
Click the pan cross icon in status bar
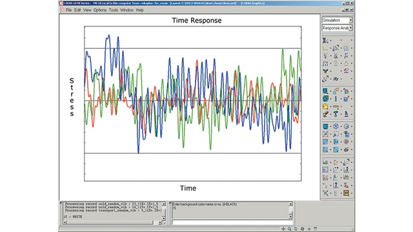point(283,229)
